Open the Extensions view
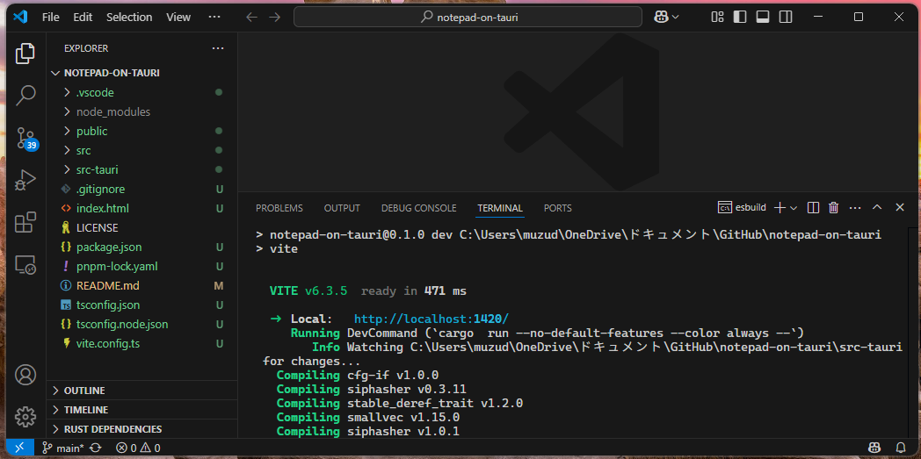921x459 pixels. (x=25, y=223)
